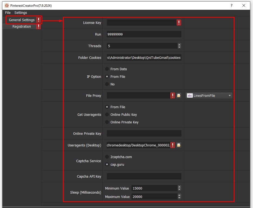253x208 pixels.
Task: Click the 'Captcha Service' label
Action: point(88,161)
